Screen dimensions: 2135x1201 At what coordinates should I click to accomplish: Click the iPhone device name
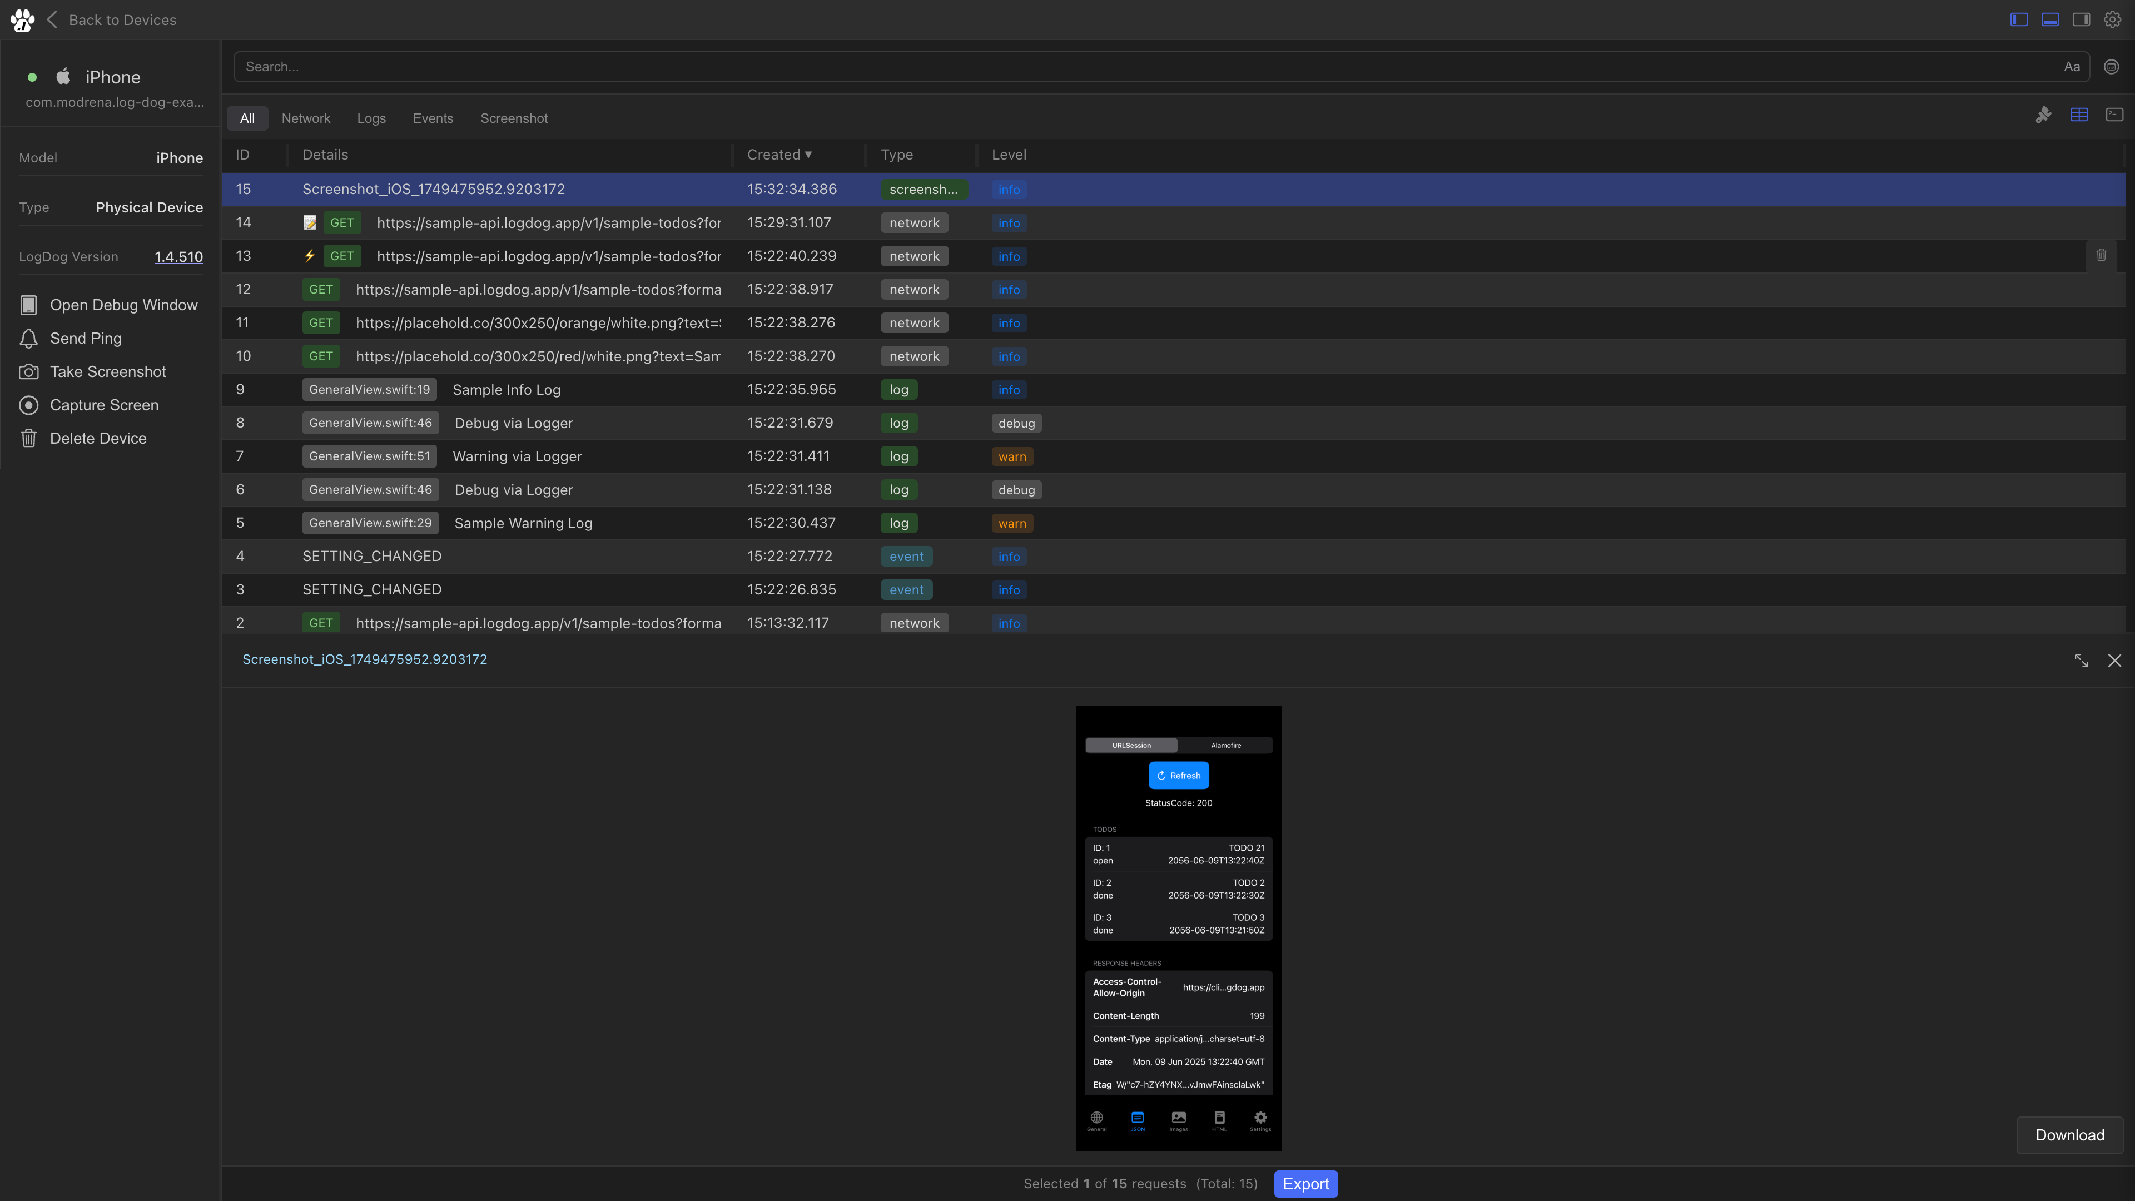pos(113,77)
